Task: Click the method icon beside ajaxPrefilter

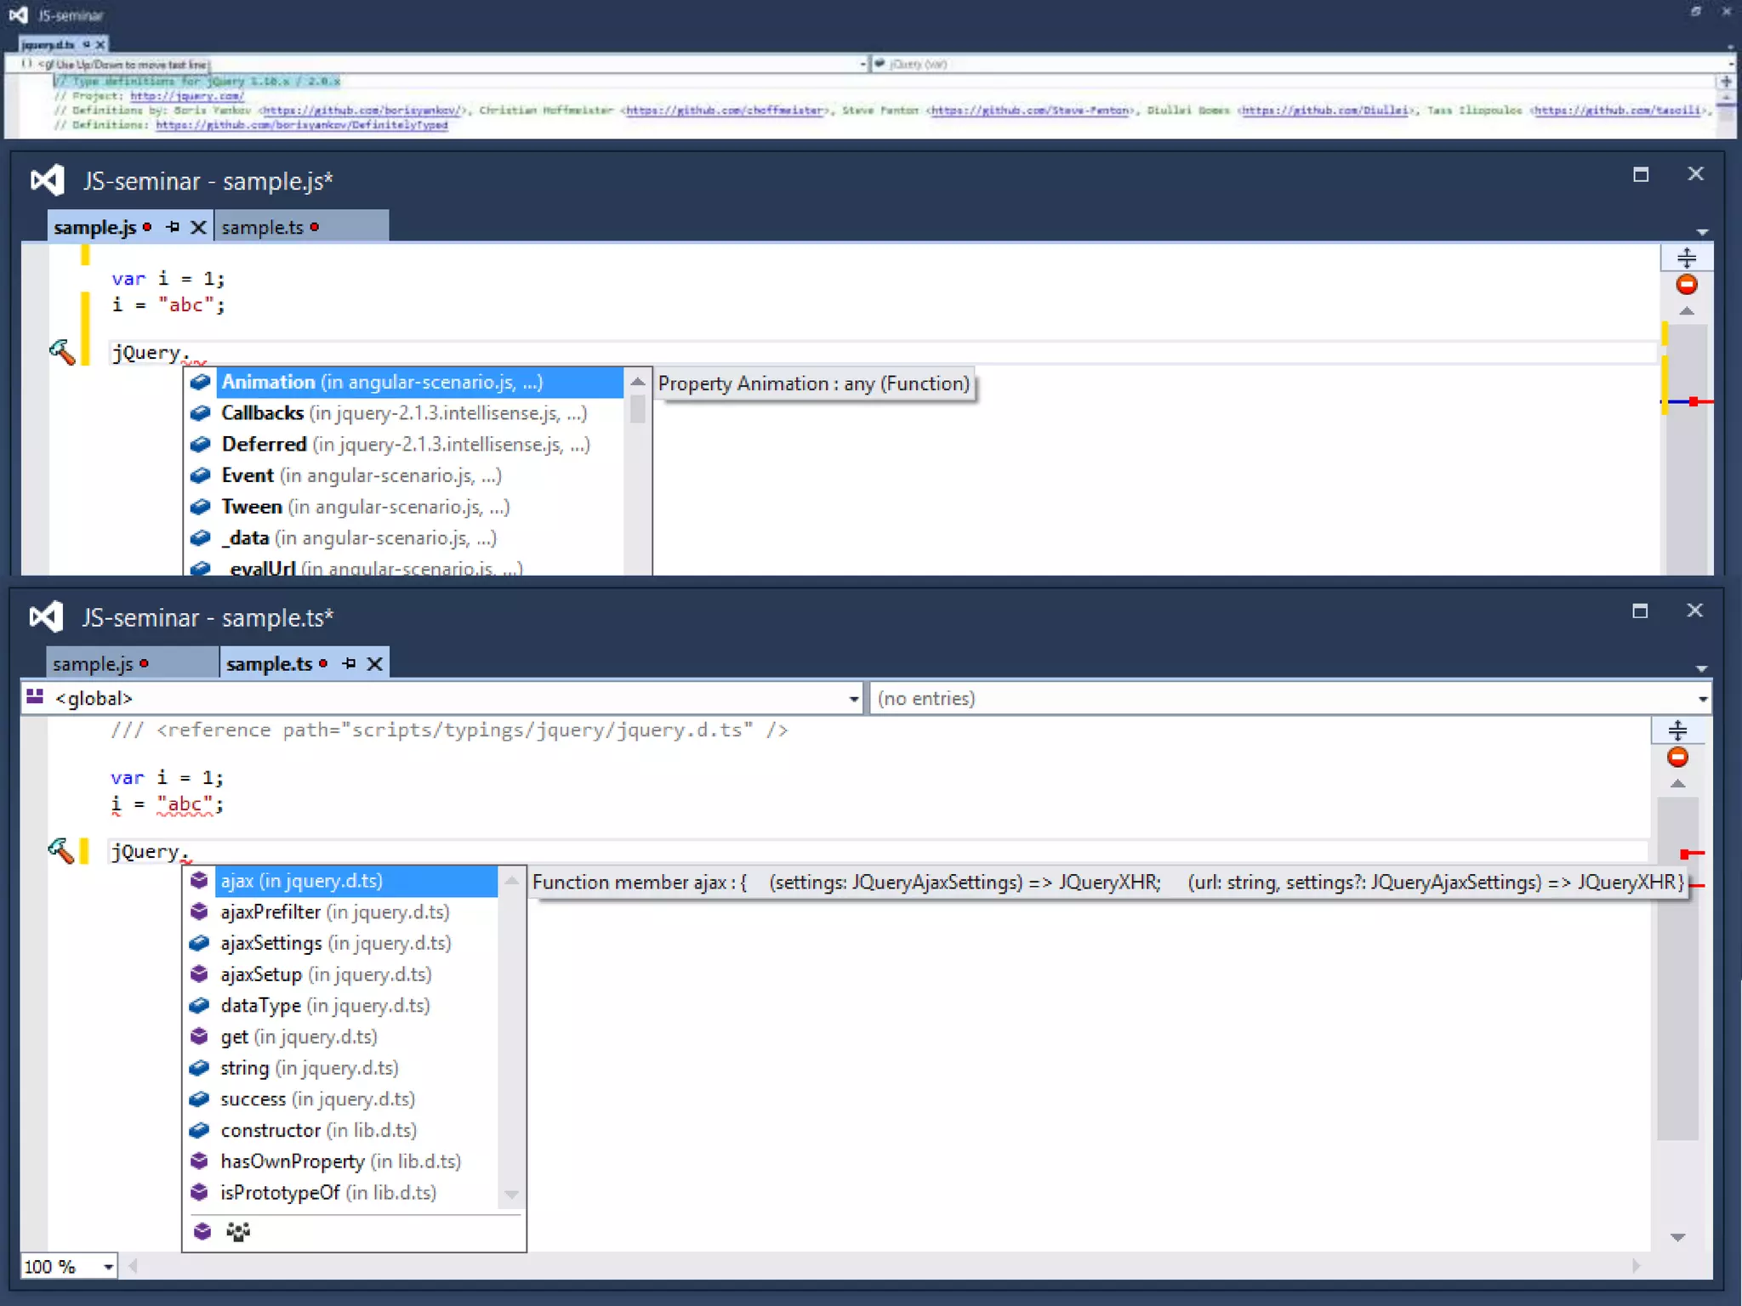Action: click(x=200, y=911)
